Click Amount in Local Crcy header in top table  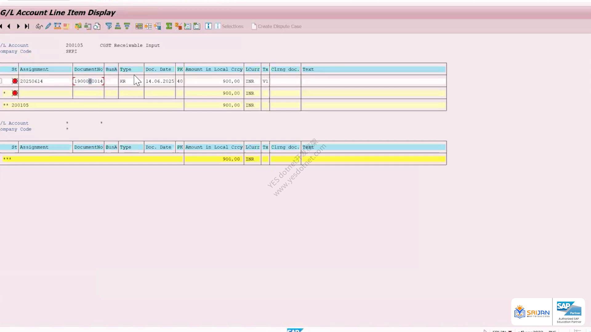point(214,69)
